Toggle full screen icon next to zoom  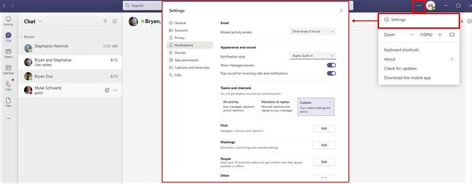[x=452, y=35]
